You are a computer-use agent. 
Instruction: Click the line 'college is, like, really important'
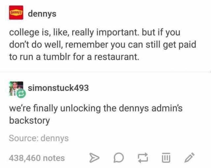coord(74,32)
